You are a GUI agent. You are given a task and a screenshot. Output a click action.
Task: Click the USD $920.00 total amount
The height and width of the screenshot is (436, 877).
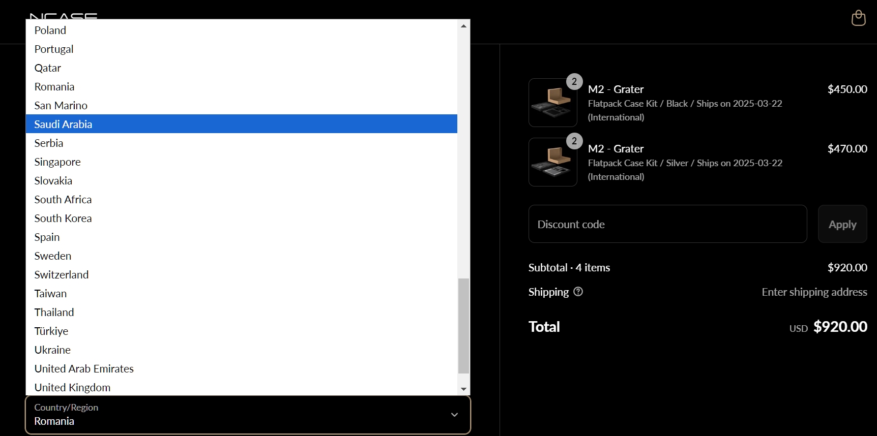point(828,327)
